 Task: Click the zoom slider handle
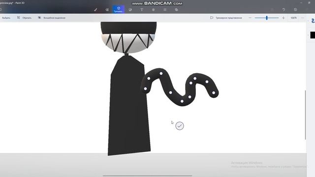267,18
